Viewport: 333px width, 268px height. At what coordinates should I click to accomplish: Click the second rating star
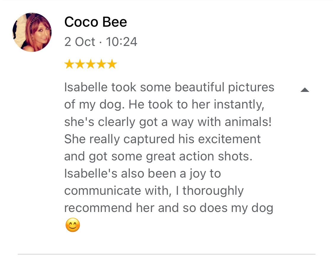tap(80, 64)
